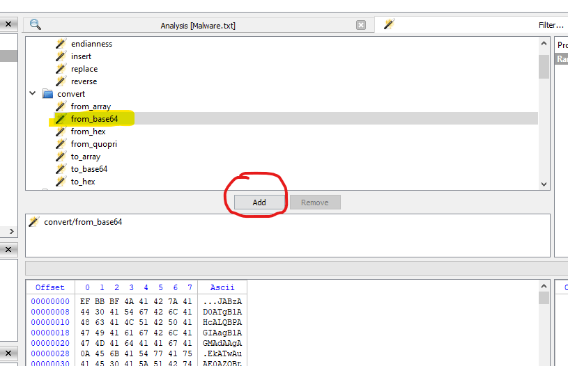Click the to_base64 wand icon
The height and width of the screenshot is (366, 568).
click(x=61, y=169)
